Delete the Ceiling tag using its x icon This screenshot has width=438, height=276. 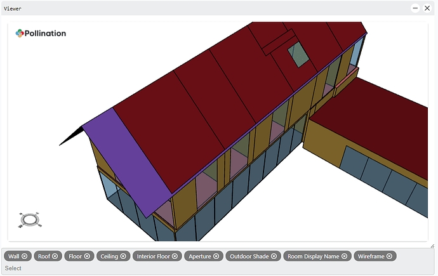123,256
